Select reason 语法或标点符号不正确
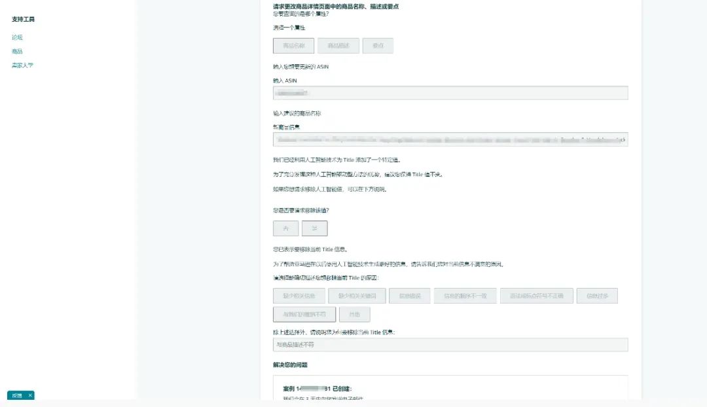Viewport: 707px width, 407px height. 537,296
